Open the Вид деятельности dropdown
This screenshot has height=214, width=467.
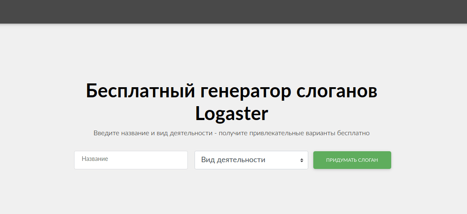(251, 160)
